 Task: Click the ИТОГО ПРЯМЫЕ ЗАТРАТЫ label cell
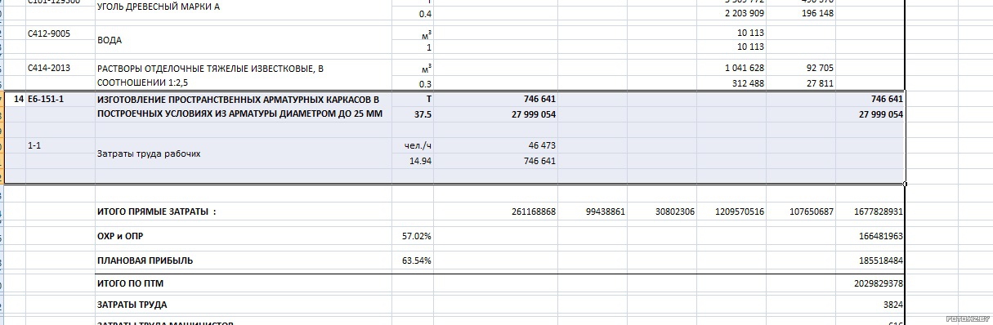244,211
